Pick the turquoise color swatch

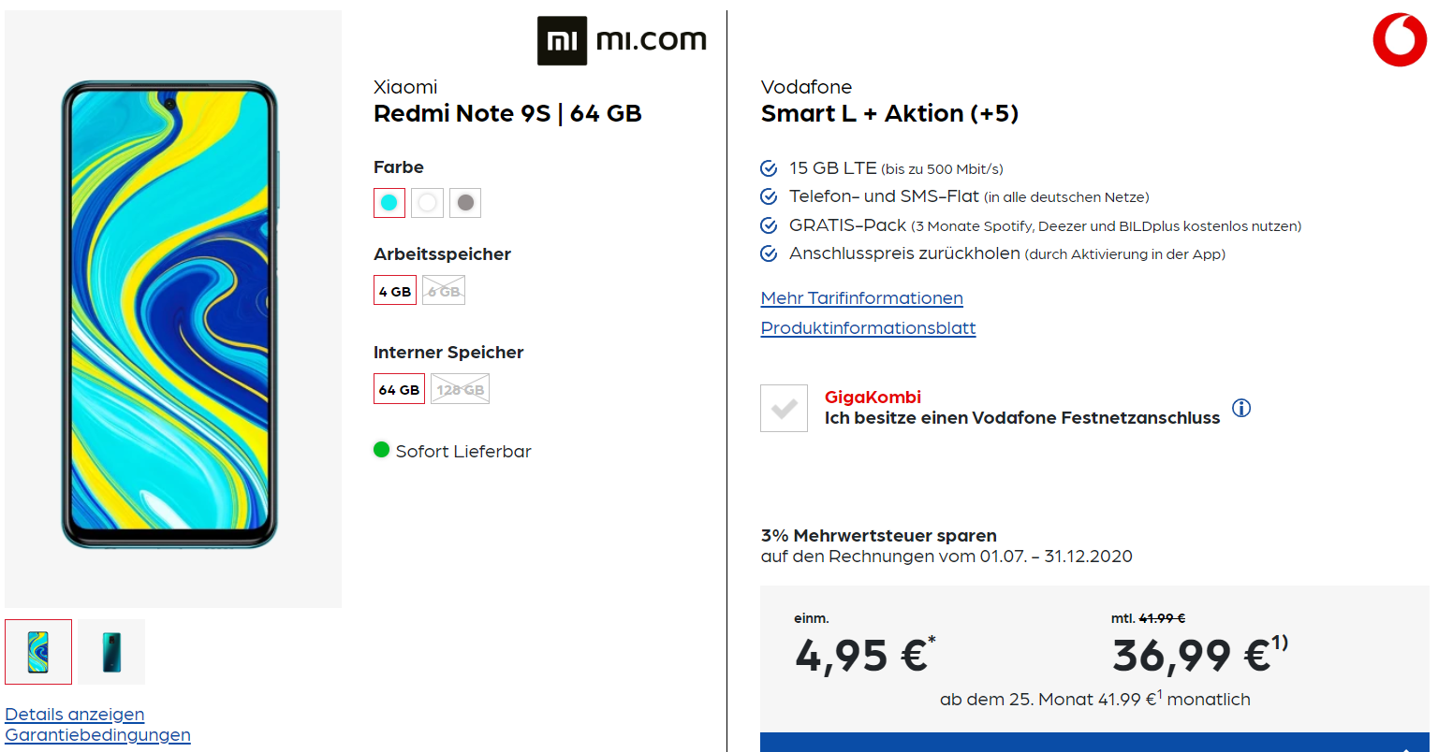coord(389,202)
